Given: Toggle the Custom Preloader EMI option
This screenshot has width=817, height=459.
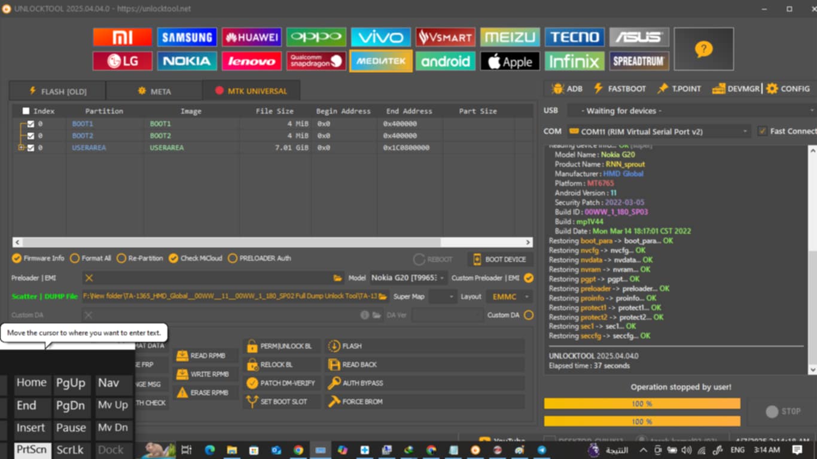Looking at the screenshot, I should (529, 278).
